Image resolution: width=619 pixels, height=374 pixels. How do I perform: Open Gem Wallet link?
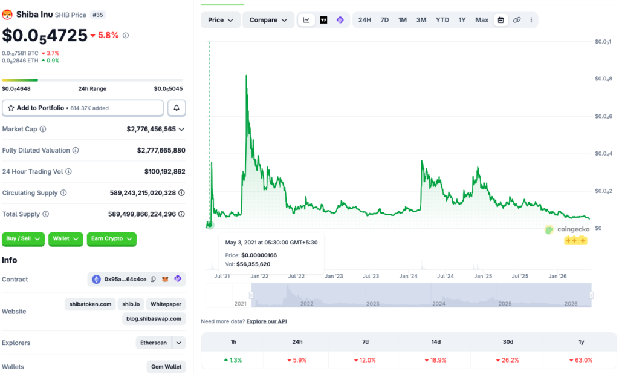(x=166, y=367)
